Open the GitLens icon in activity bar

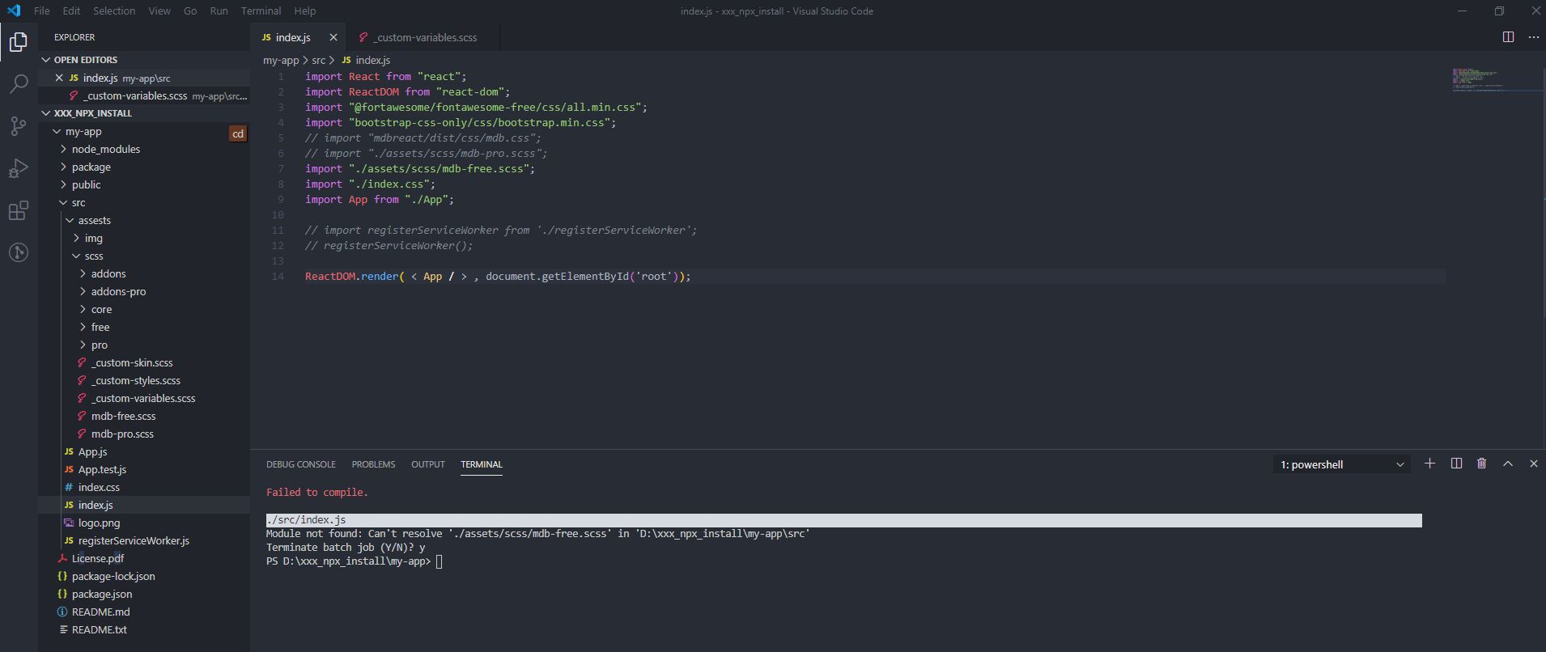click(19, 252)
